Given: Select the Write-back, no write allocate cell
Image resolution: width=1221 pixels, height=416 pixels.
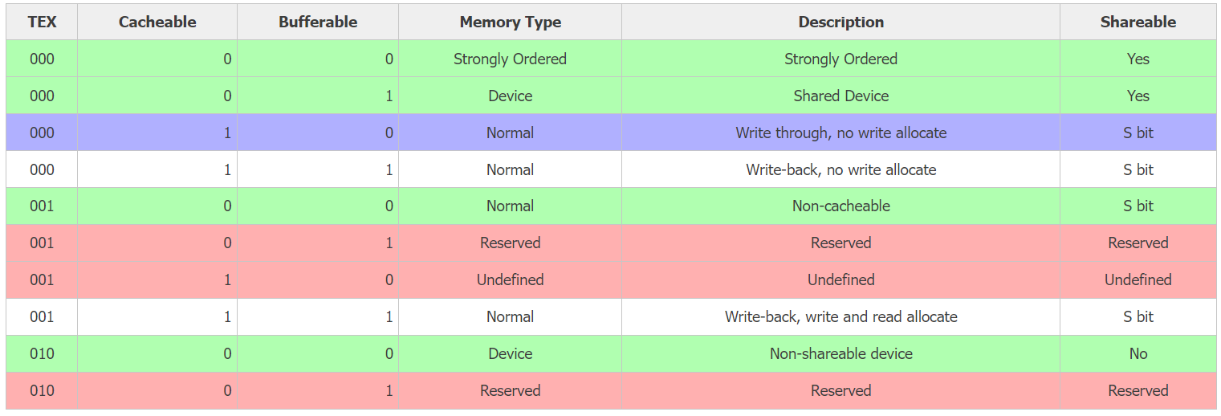Looking at the screenshot, I should coord(841,169).
